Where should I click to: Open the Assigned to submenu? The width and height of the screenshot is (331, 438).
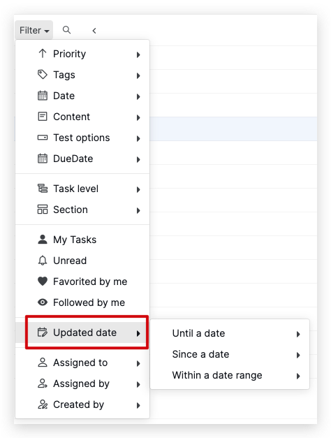click(82, 363)
